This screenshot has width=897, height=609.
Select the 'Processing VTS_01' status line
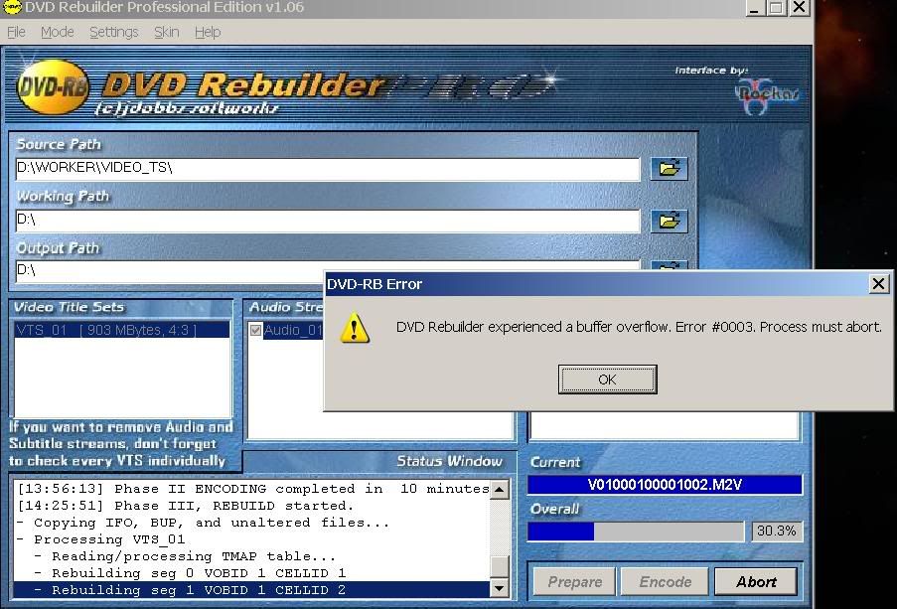(x=251, y=539)
